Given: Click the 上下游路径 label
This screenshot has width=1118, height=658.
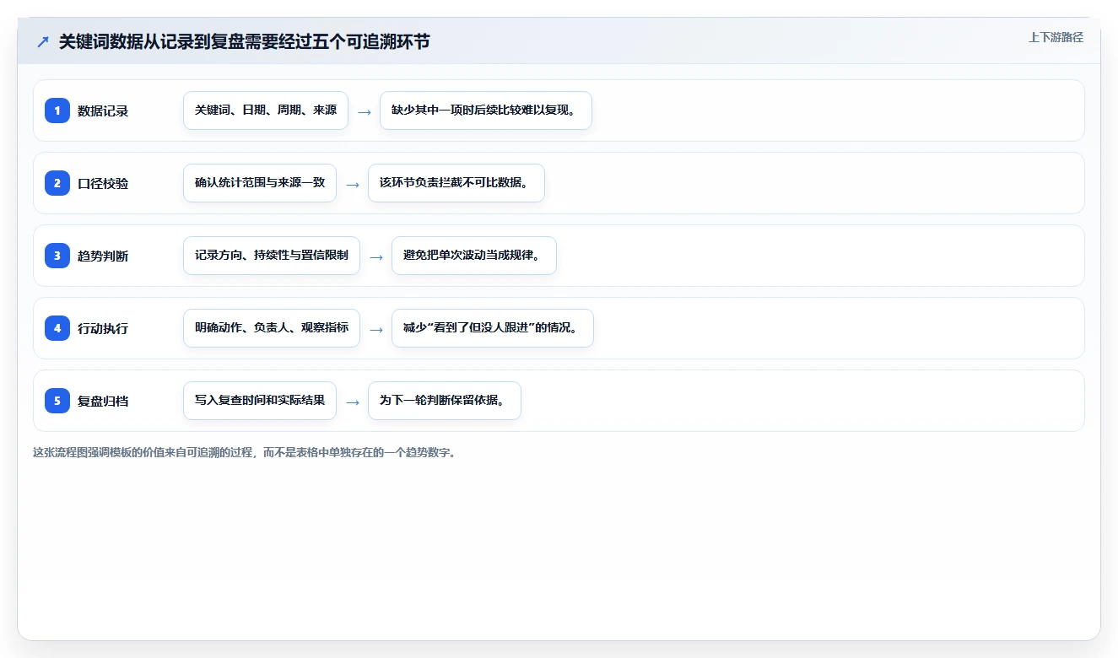Looking at the screenshot, I should (1056, 37).
